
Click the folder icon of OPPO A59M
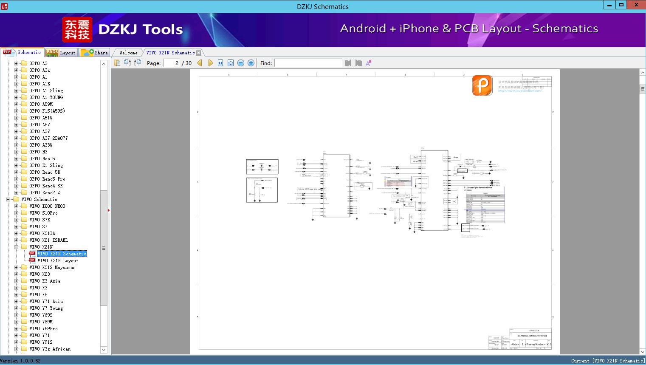(24, 104)
